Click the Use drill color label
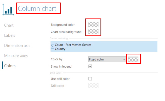The image size is (165, 101). click(60, 79)
